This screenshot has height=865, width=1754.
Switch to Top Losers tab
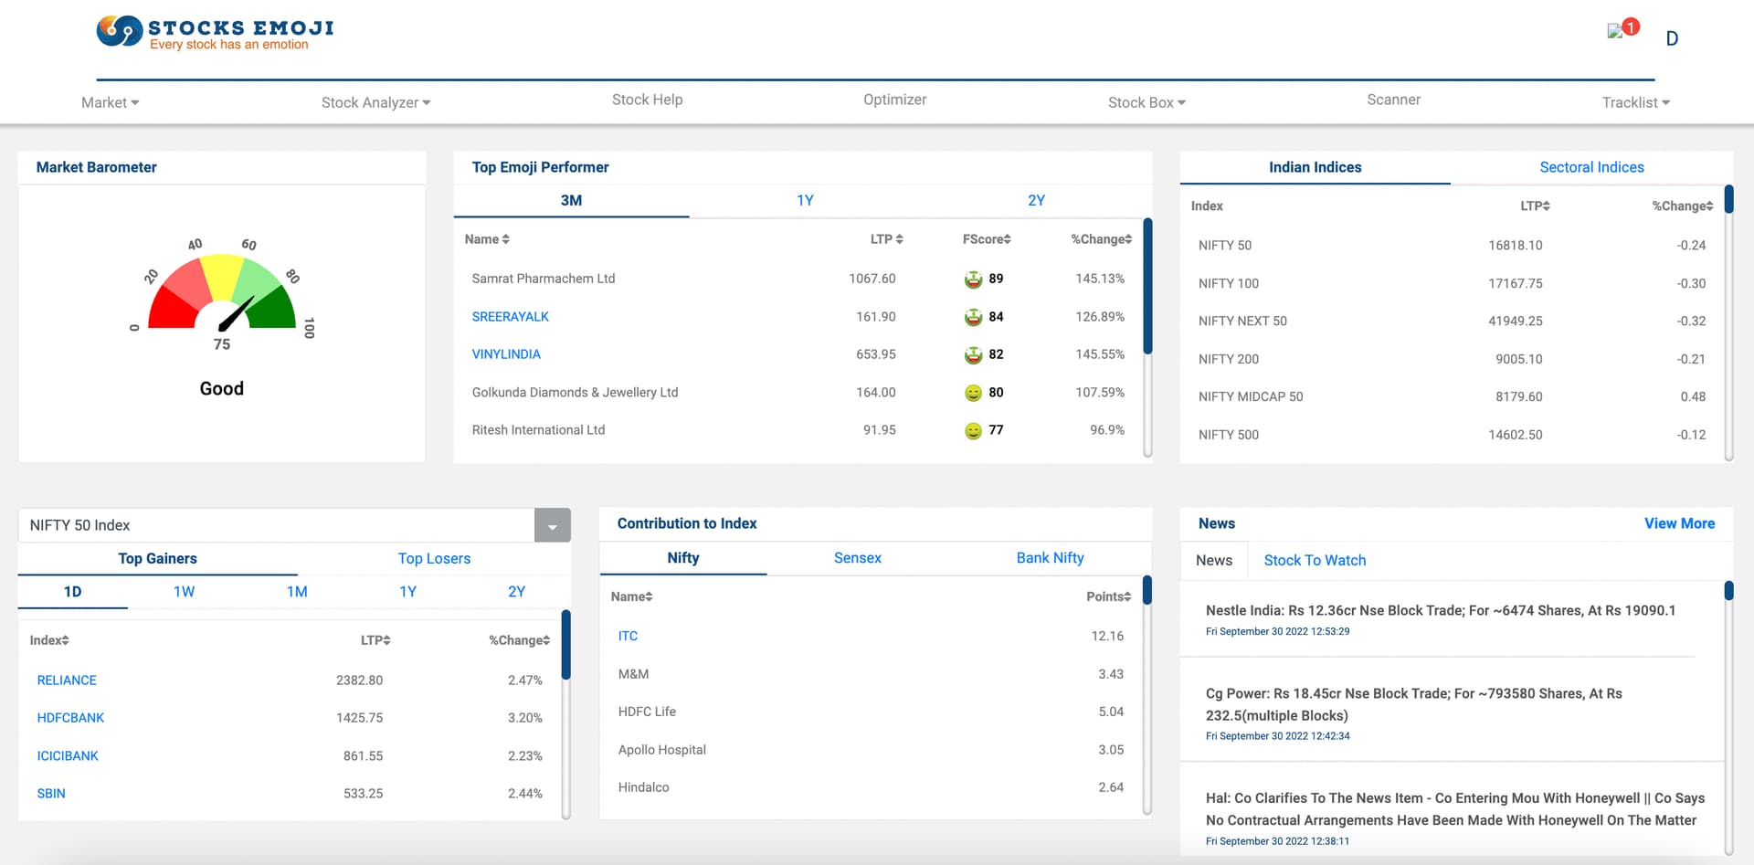[x=434, y=558]
